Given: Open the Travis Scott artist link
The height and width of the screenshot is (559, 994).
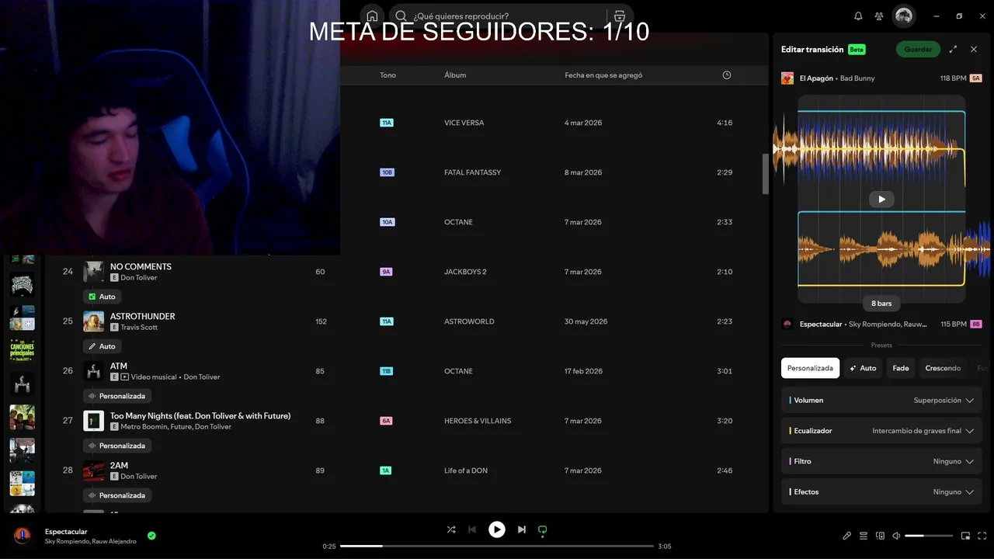Looking at the screenshot, I should [139, 328].
